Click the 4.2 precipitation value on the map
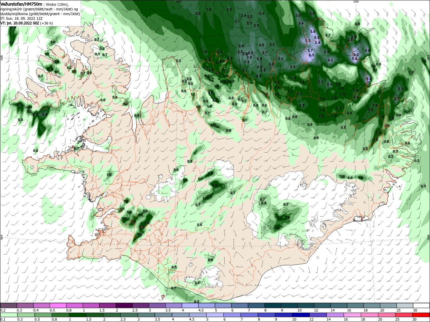 click(330, 60)
